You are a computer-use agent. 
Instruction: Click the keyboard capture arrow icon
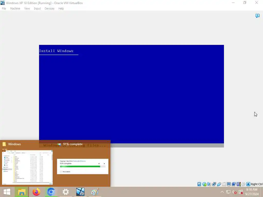[x=248, y=184]
